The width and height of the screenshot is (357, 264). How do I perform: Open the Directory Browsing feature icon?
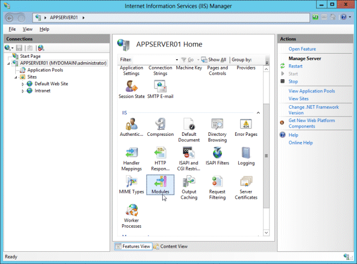[217, 130]
